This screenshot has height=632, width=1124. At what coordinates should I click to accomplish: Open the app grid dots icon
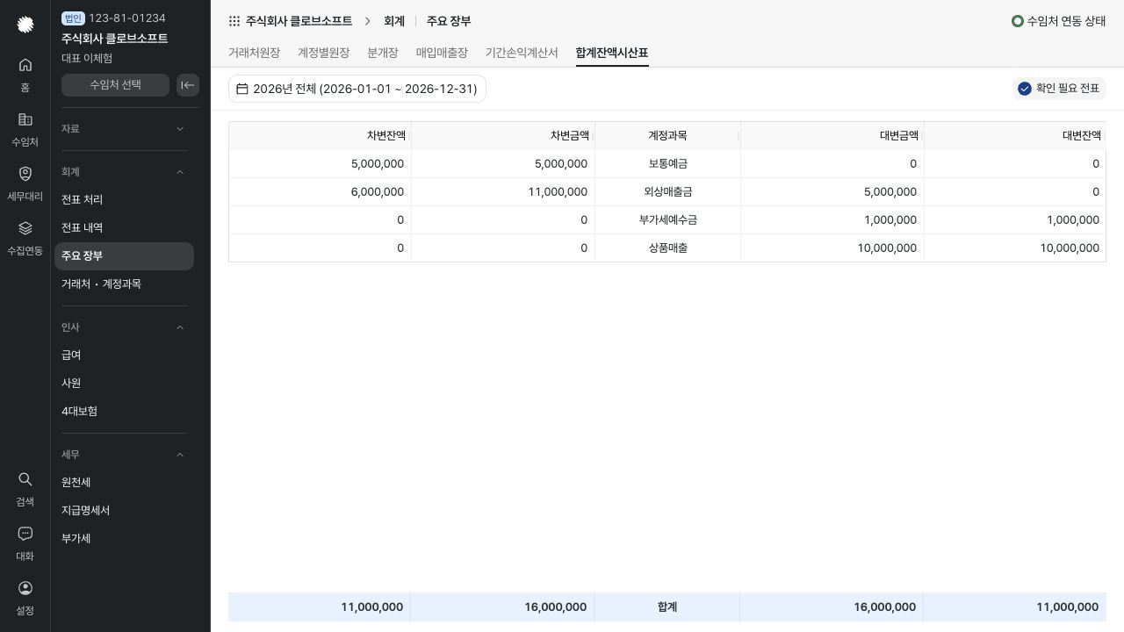234,21
